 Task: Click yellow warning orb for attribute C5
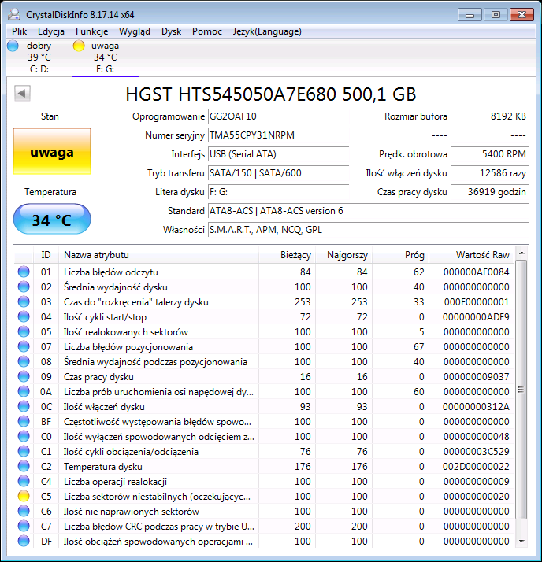(24, 496)
